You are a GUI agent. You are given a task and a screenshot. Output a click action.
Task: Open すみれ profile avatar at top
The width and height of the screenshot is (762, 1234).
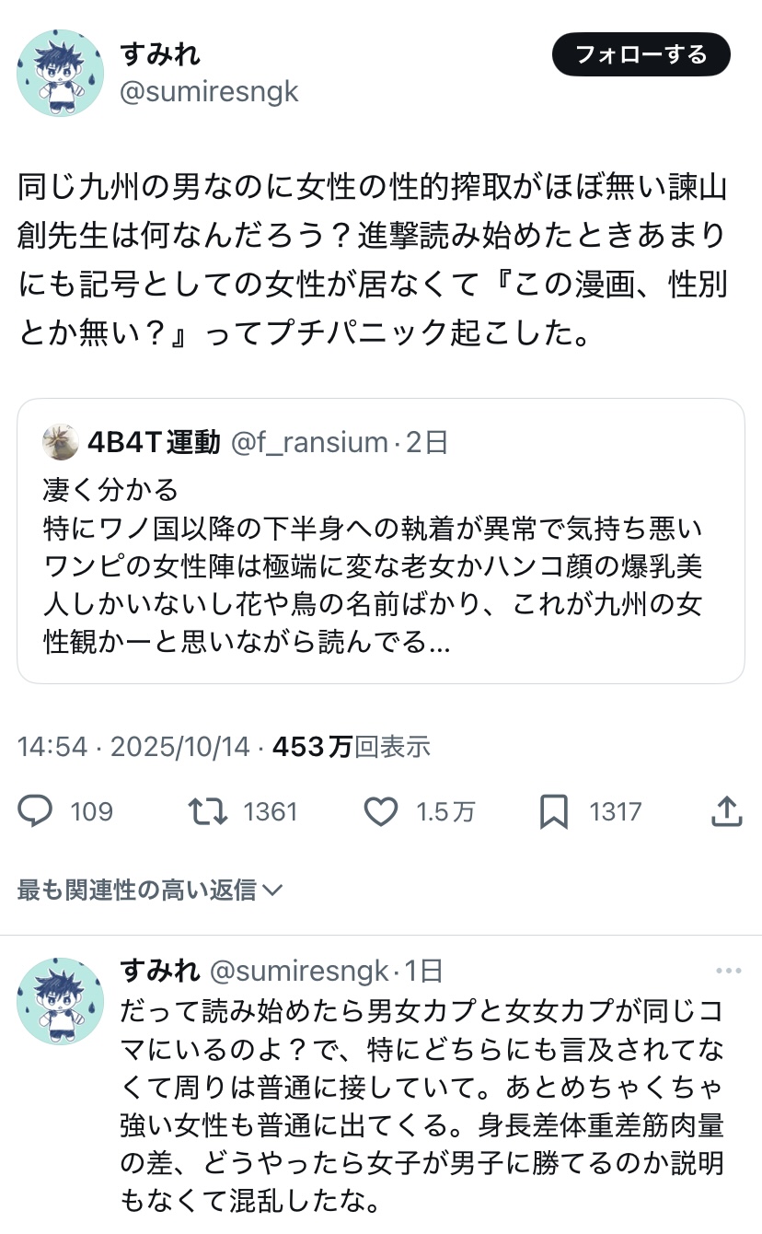(61, 73)
